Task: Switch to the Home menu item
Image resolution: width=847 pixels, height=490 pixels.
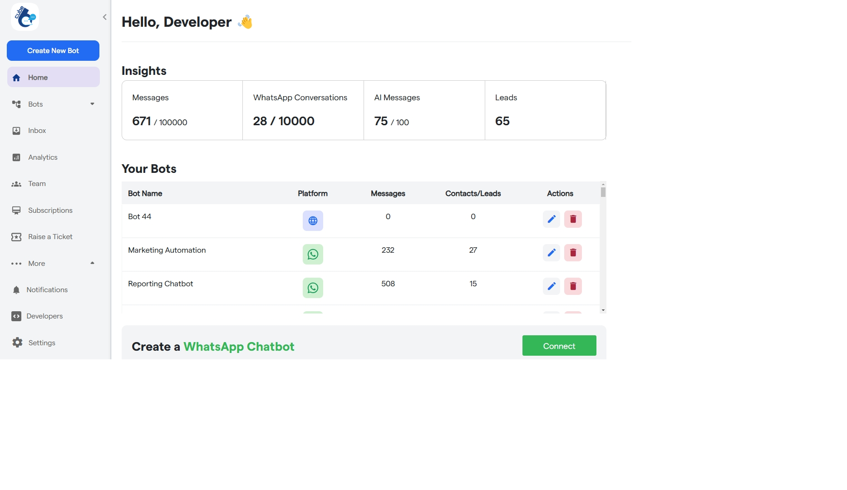Action: click(38, 77)
